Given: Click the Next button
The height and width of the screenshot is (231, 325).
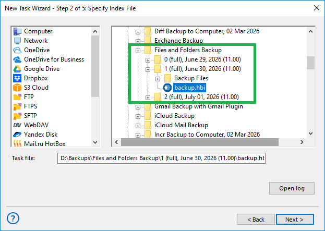Looking at the screenshot, I should [x=295, y=219].
